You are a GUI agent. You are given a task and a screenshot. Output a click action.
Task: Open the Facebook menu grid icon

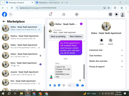[x=110, y=14]
